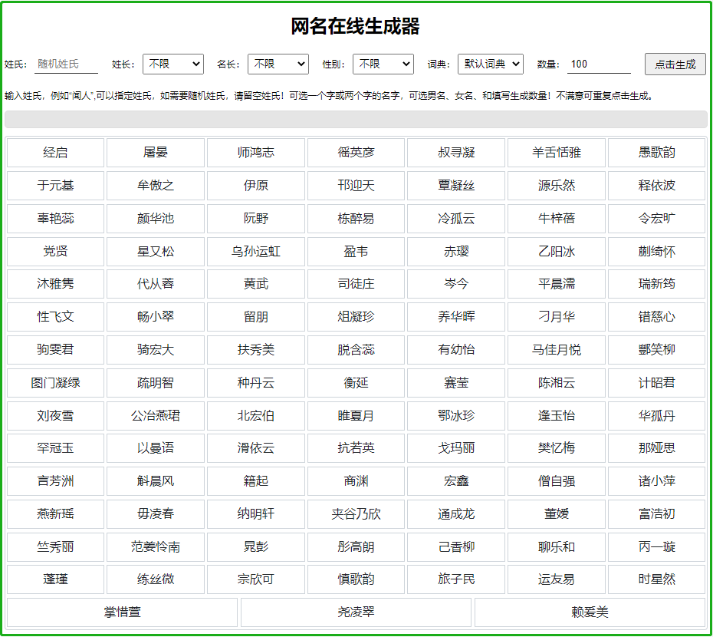
Task: Select the name 宗欣可
Action: (x=256, y=579)
